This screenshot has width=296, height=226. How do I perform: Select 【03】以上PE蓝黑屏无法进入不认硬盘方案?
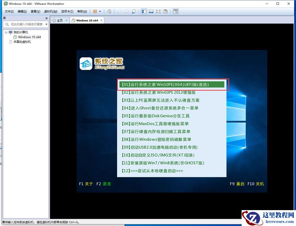click(161, 100)
